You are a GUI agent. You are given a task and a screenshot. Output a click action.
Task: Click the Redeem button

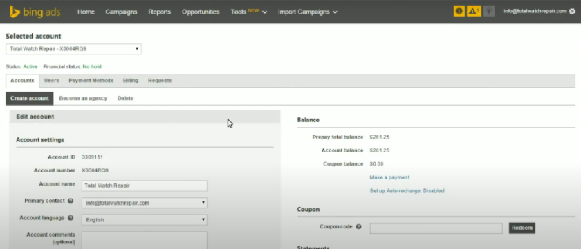point(522,228)
